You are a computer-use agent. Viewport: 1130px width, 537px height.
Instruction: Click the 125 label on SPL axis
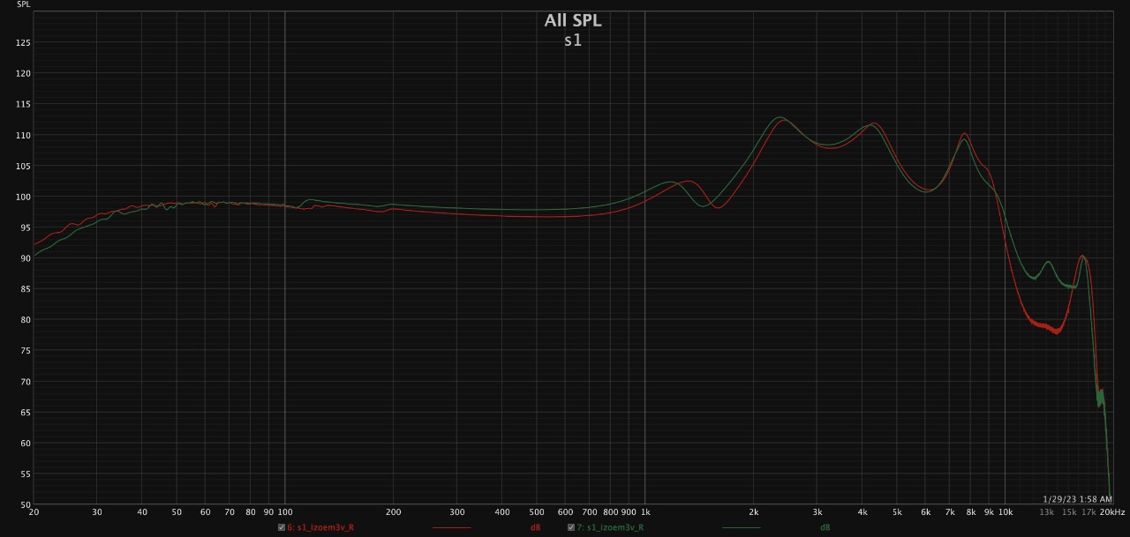pos(24,42)
